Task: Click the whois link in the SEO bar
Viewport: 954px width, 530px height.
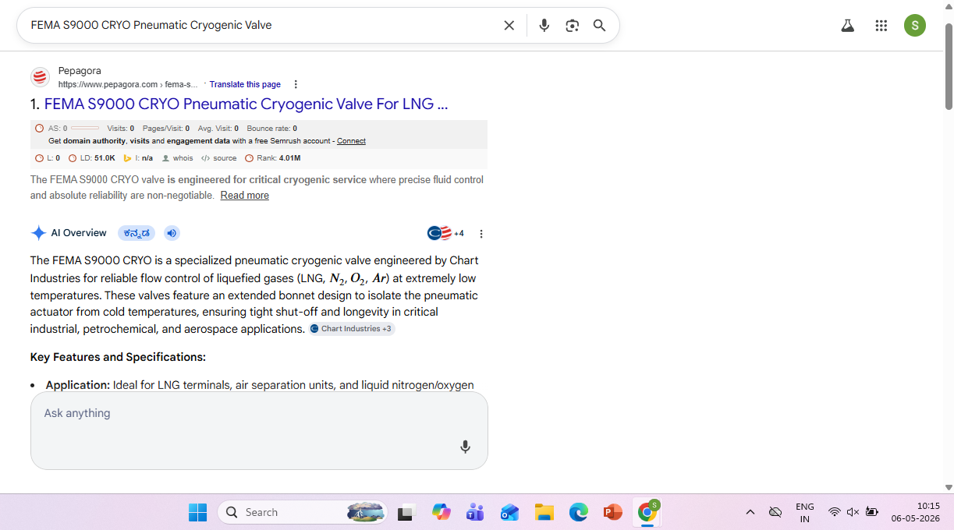Action: 177,158
